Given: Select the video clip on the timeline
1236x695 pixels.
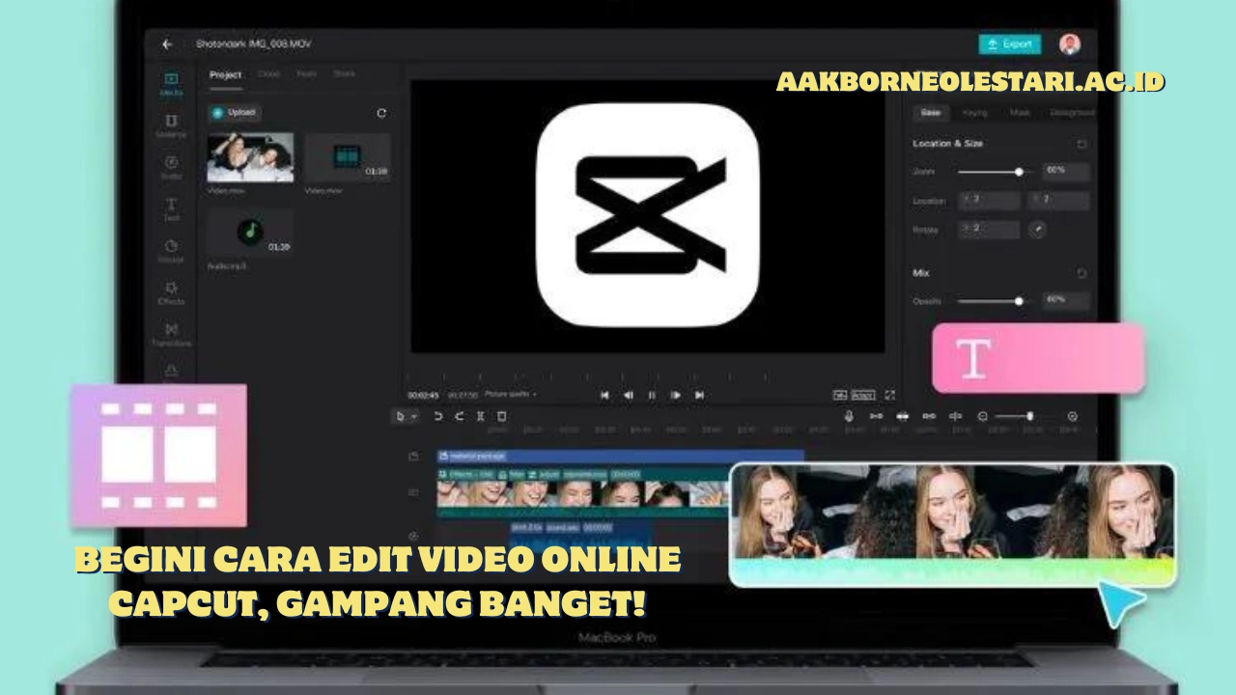Looking at the screenshot, I should (582, 492).
